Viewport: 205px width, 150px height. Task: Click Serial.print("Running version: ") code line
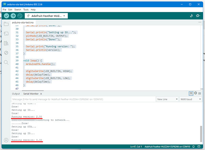(x=50, y=46)
